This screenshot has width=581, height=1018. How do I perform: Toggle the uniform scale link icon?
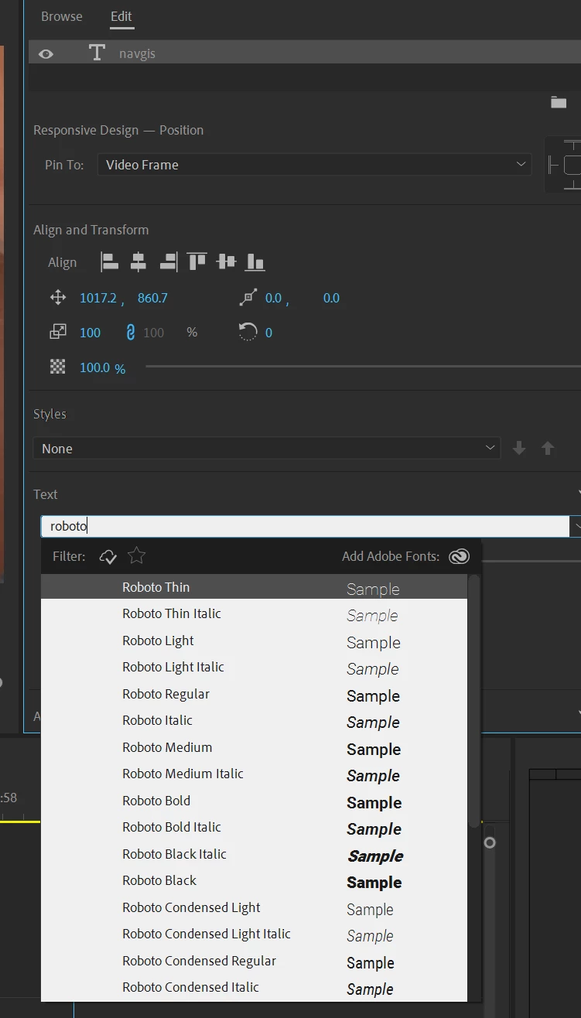(x=130, y=333)
